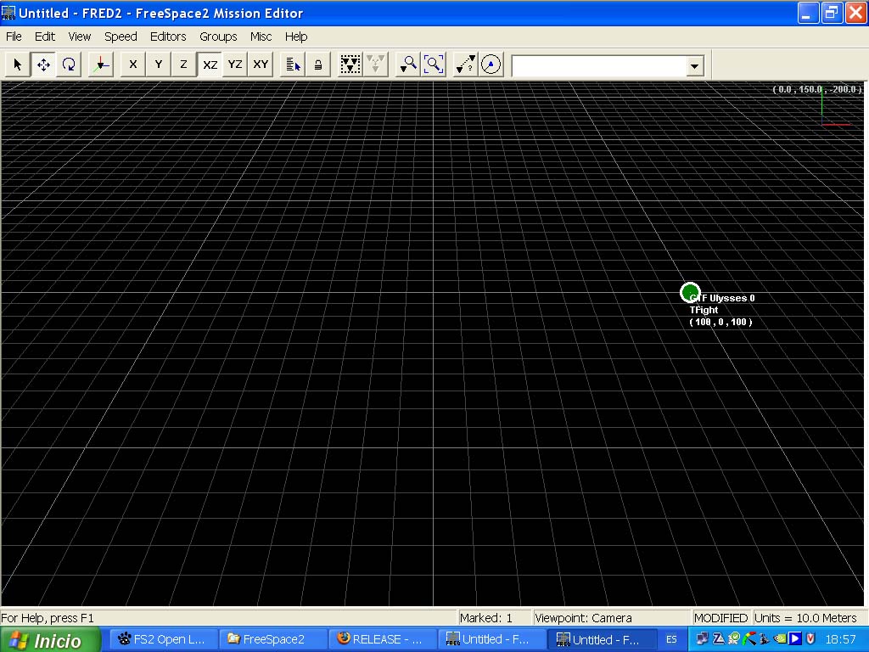The image size is (869, 652).
Task: Click the form wing icon
Action: pos(350,65)
